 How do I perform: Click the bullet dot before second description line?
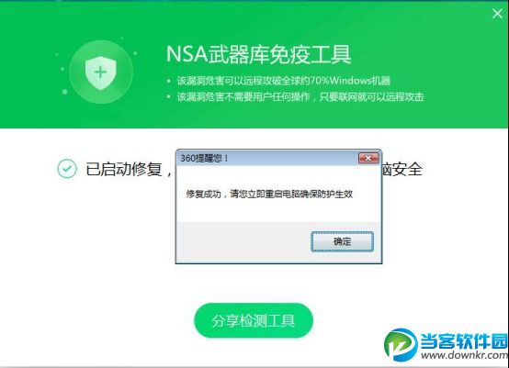click(168, 96)
